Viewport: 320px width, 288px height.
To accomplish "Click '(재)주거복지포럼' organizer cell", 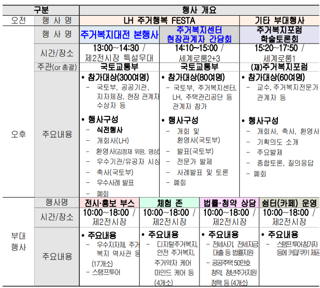I will 279,67.
